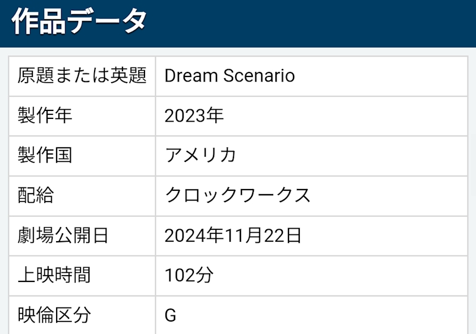Select the 2023年 production year value
The image size is (476, 334).
[x=194, y=115]
